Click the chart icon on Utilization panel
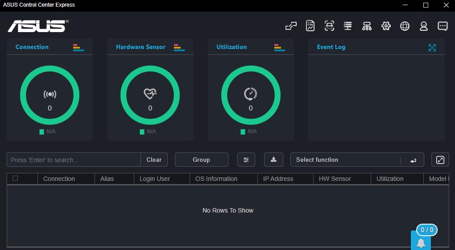Viewport: 455px width, 250px height. click(279, 48)
